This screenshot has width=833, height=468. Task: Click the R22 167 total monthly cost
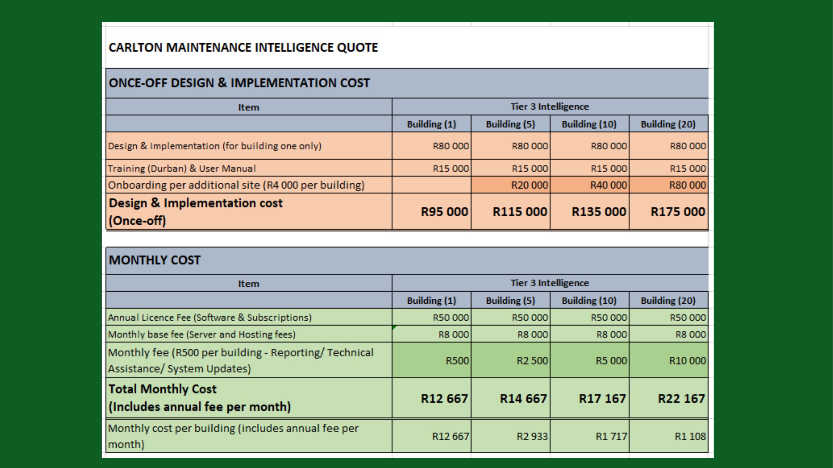(681, 399)
